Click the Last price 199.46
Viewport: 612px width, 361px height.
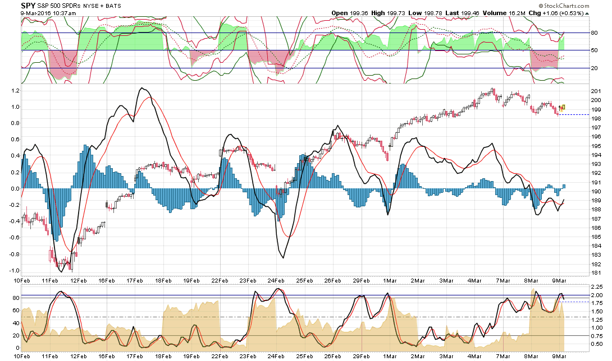point(470,13)
